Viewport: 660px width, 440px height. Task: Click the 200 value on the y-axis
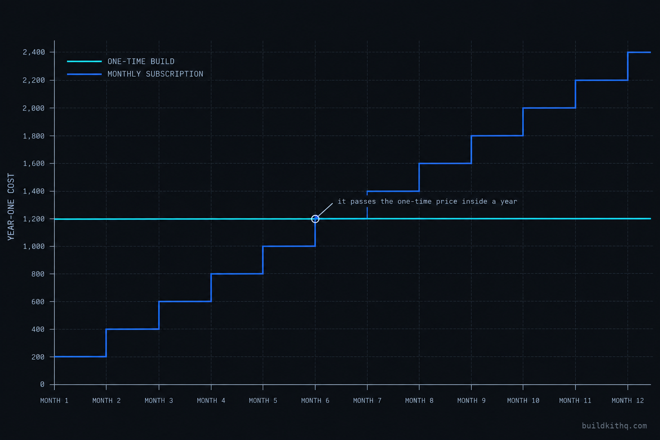tap(38, 357)
